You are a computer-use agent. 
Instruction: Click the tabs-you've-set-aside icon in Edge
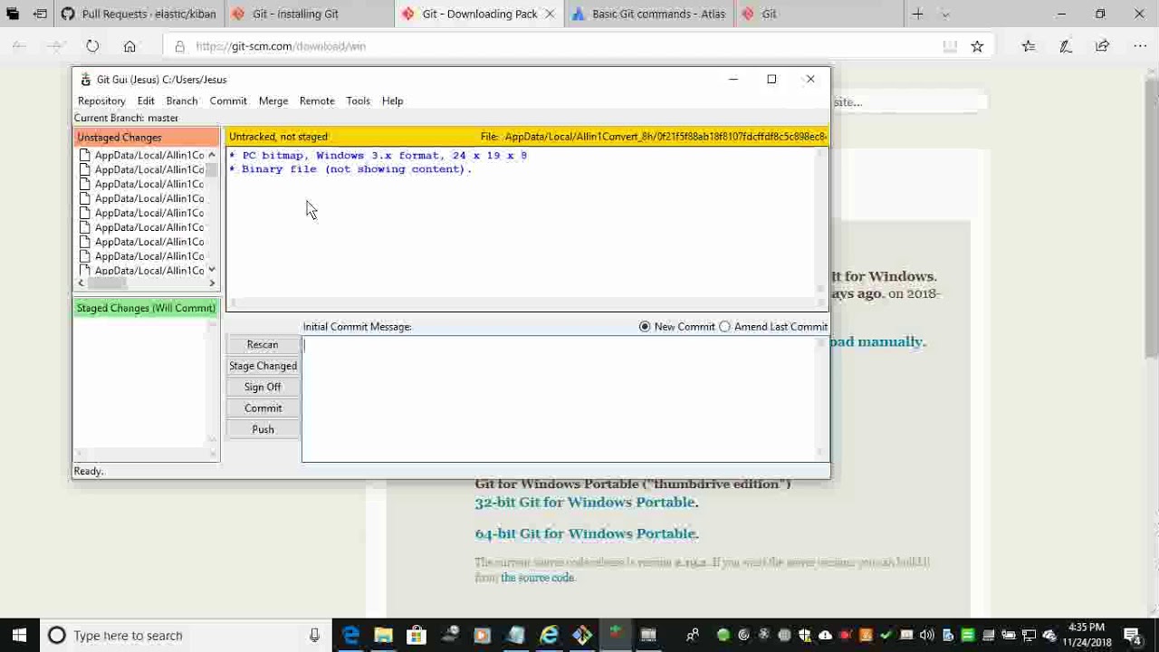[x=13, y=14]
